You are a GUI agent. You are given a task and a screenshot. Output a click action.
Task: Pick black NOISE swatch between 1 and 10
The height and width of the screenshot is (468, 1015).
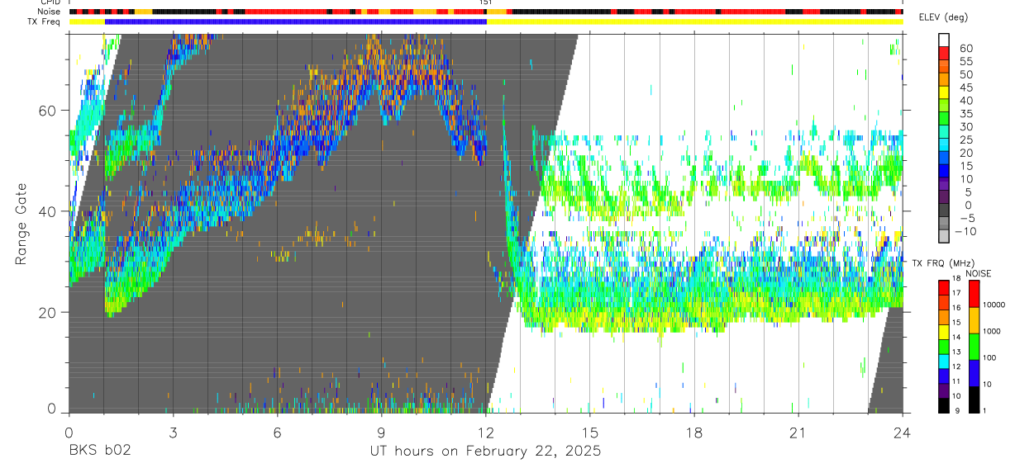[974, 399]
